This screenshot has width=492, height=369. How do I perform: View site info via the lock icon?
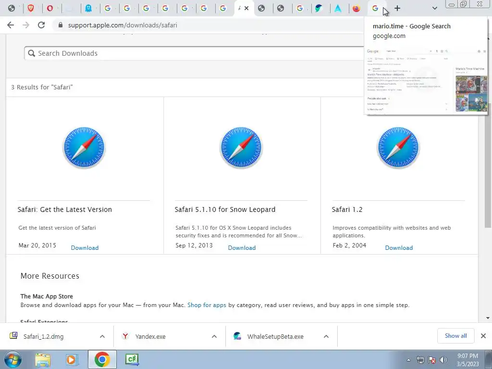61,25
